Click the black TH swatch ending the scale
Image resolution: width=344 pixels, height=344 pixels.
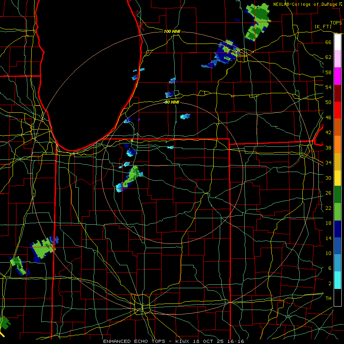click(x=338, y=297)
